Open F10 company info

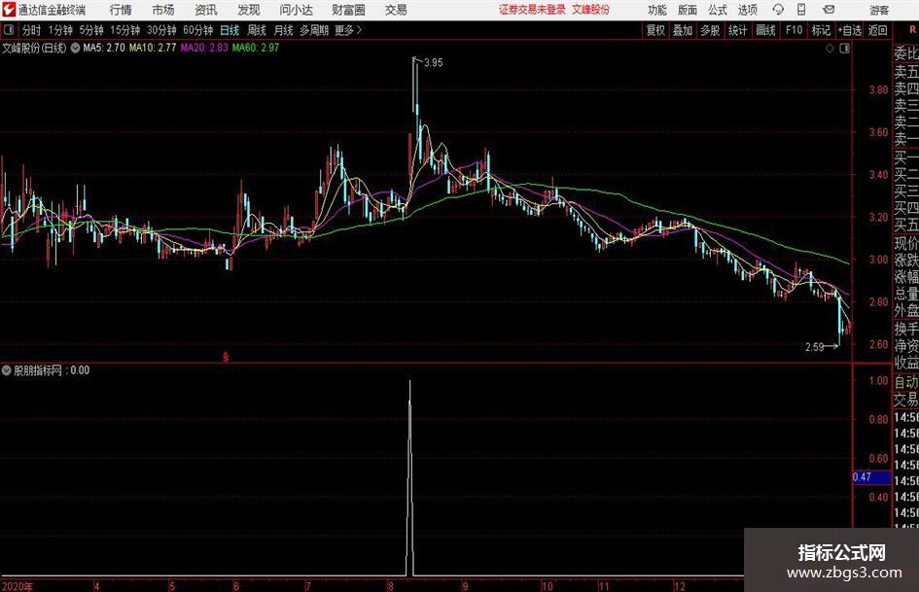coord(795,30)
